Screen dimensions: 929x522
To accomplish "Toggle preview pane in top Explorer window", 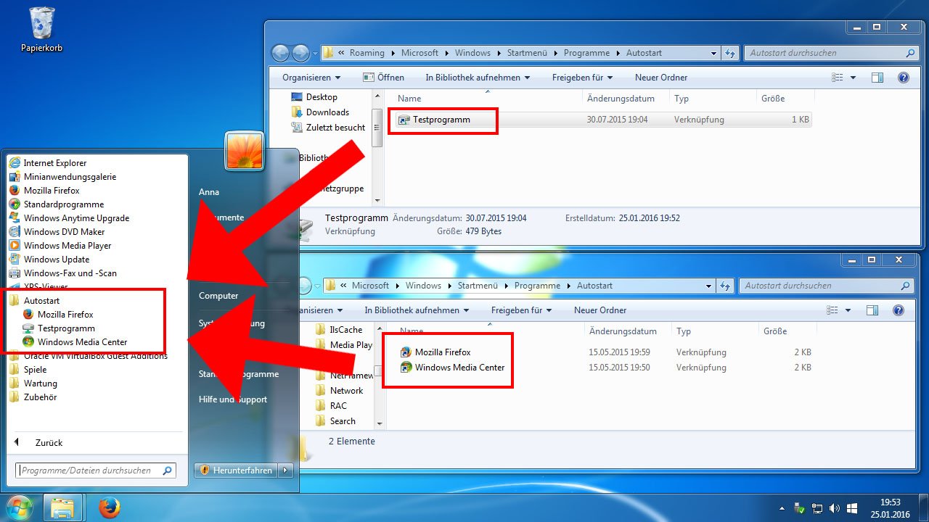I will point(877,78).
